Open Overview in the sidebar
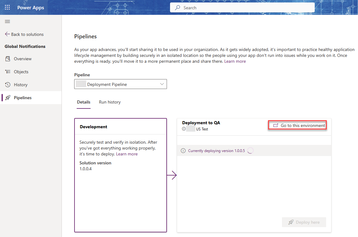 pos(31,59)
